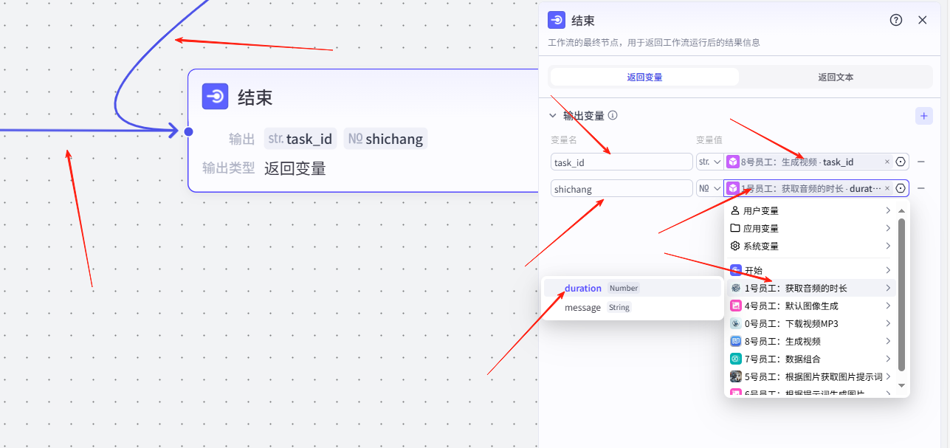Image resolution: width=950 pixels, height=448 pixels.
Task: Choose the message String variable
Action: coord(582,307)
